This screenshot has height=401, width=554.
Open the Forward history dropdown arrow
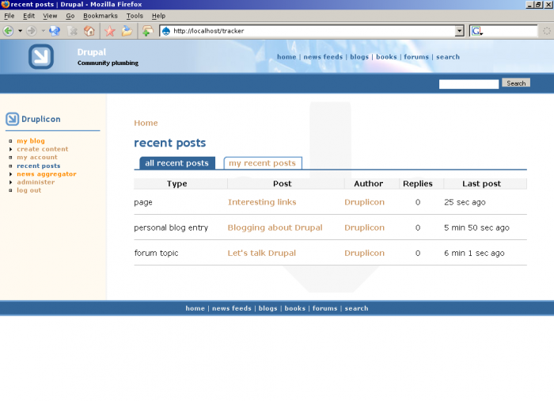click(43, 31)
